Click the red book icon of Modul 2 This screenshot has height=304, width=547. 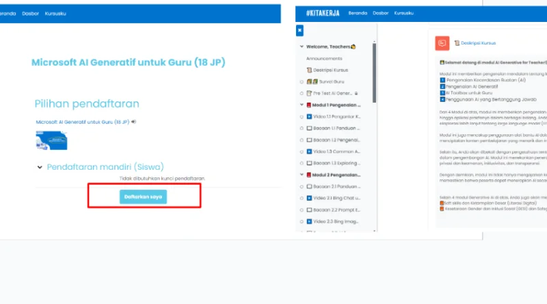point(309,175)
